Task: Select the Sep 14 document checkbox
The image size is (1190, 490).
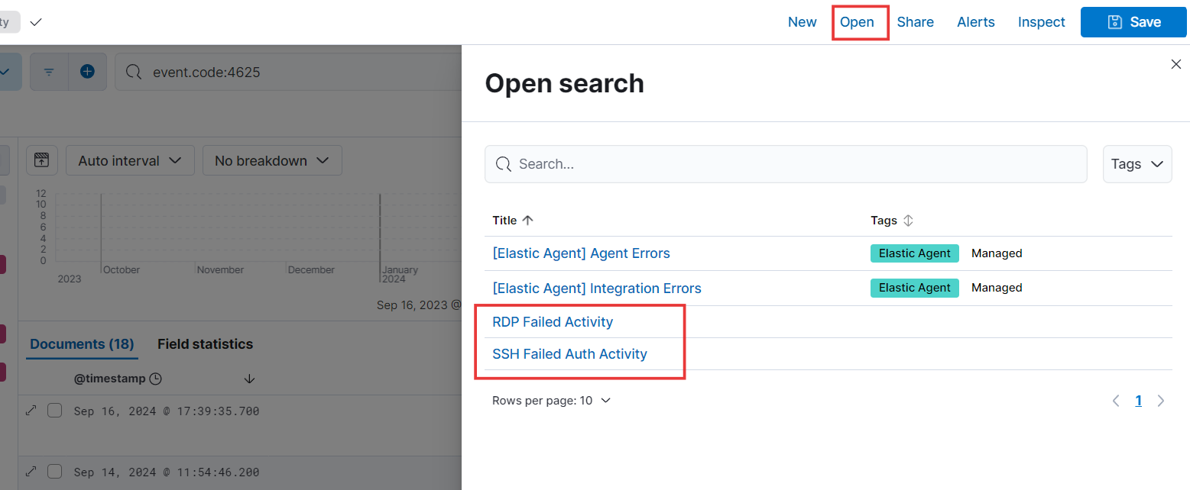Action: pos(54,472)
